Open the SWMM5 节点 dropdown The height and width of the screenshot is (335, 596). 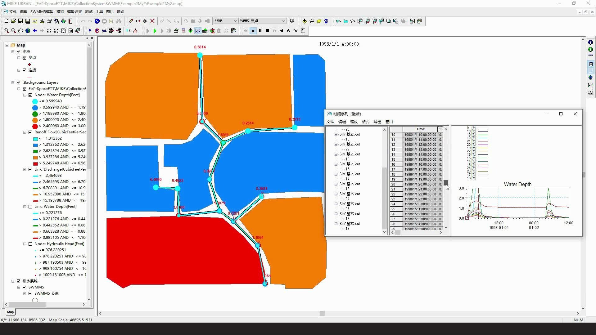tap(283, 21)
